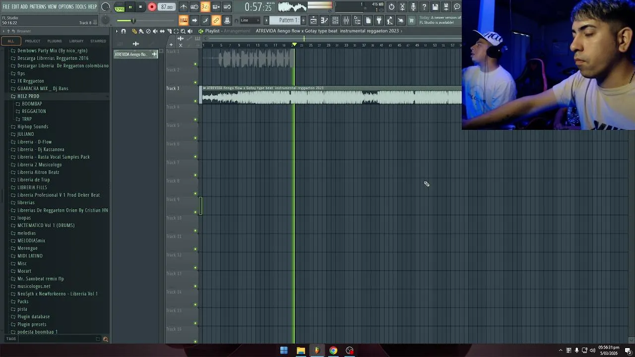The image size is (635, 357).
Task: Open the help question mark icon
Action: click(424, 7)
